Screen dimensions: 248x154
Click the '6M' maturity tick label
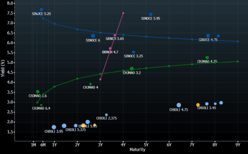[43, 145]
